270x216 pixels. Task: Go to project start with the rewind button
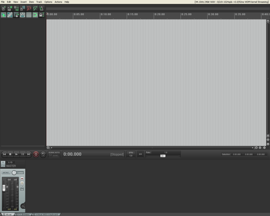click(4, 154)
